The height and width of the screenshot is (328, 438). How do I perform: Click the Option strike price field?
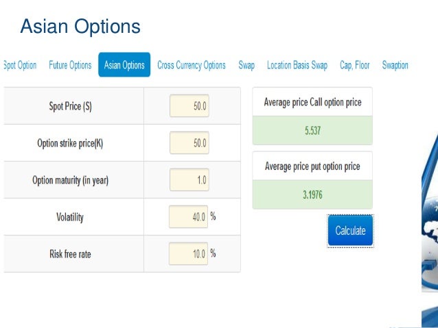pyautogui.click(x=189, y=142)
